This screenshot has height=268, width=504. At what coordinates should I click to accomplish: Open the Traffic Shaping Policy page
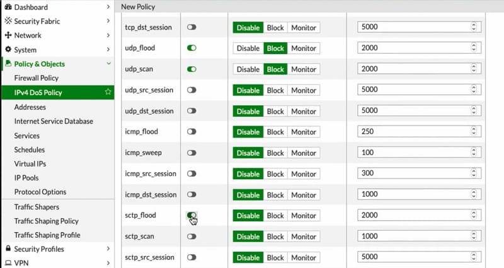(46, 221)
